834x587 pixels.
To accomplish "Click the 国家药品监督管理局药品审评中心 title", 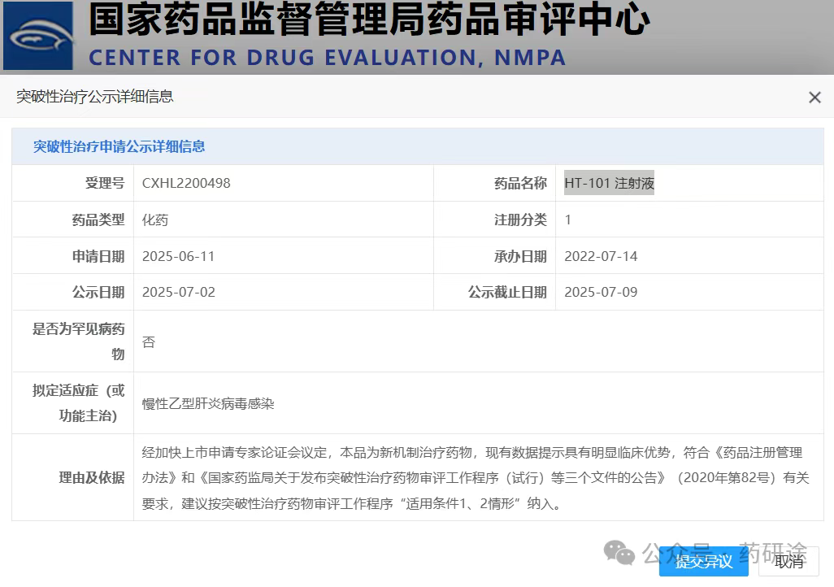I will [x=369, y=20].
